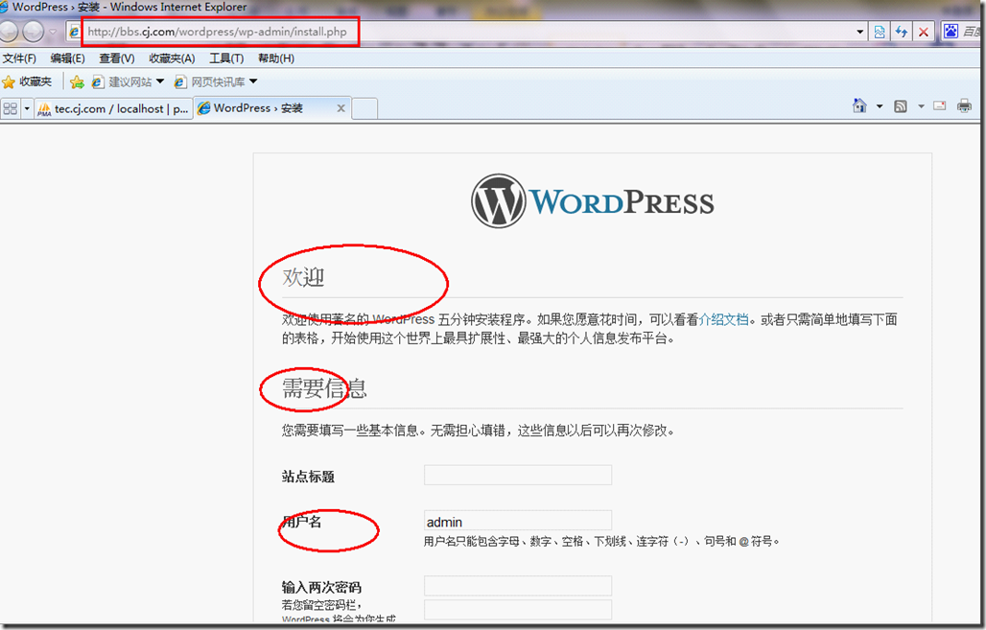Viewport: 986px width, 630px height.
Task: Click the browser Back button
Action: 7,31
